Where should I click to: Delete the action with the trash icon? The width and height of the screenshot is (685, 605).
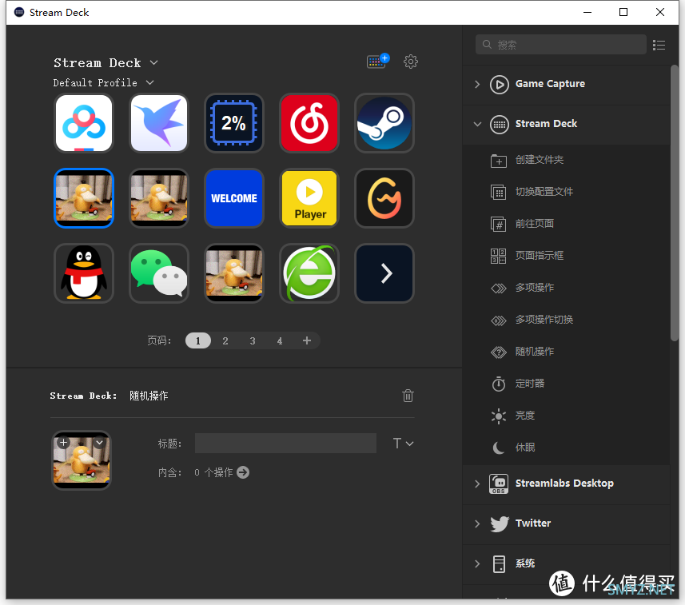click(408, 396)
